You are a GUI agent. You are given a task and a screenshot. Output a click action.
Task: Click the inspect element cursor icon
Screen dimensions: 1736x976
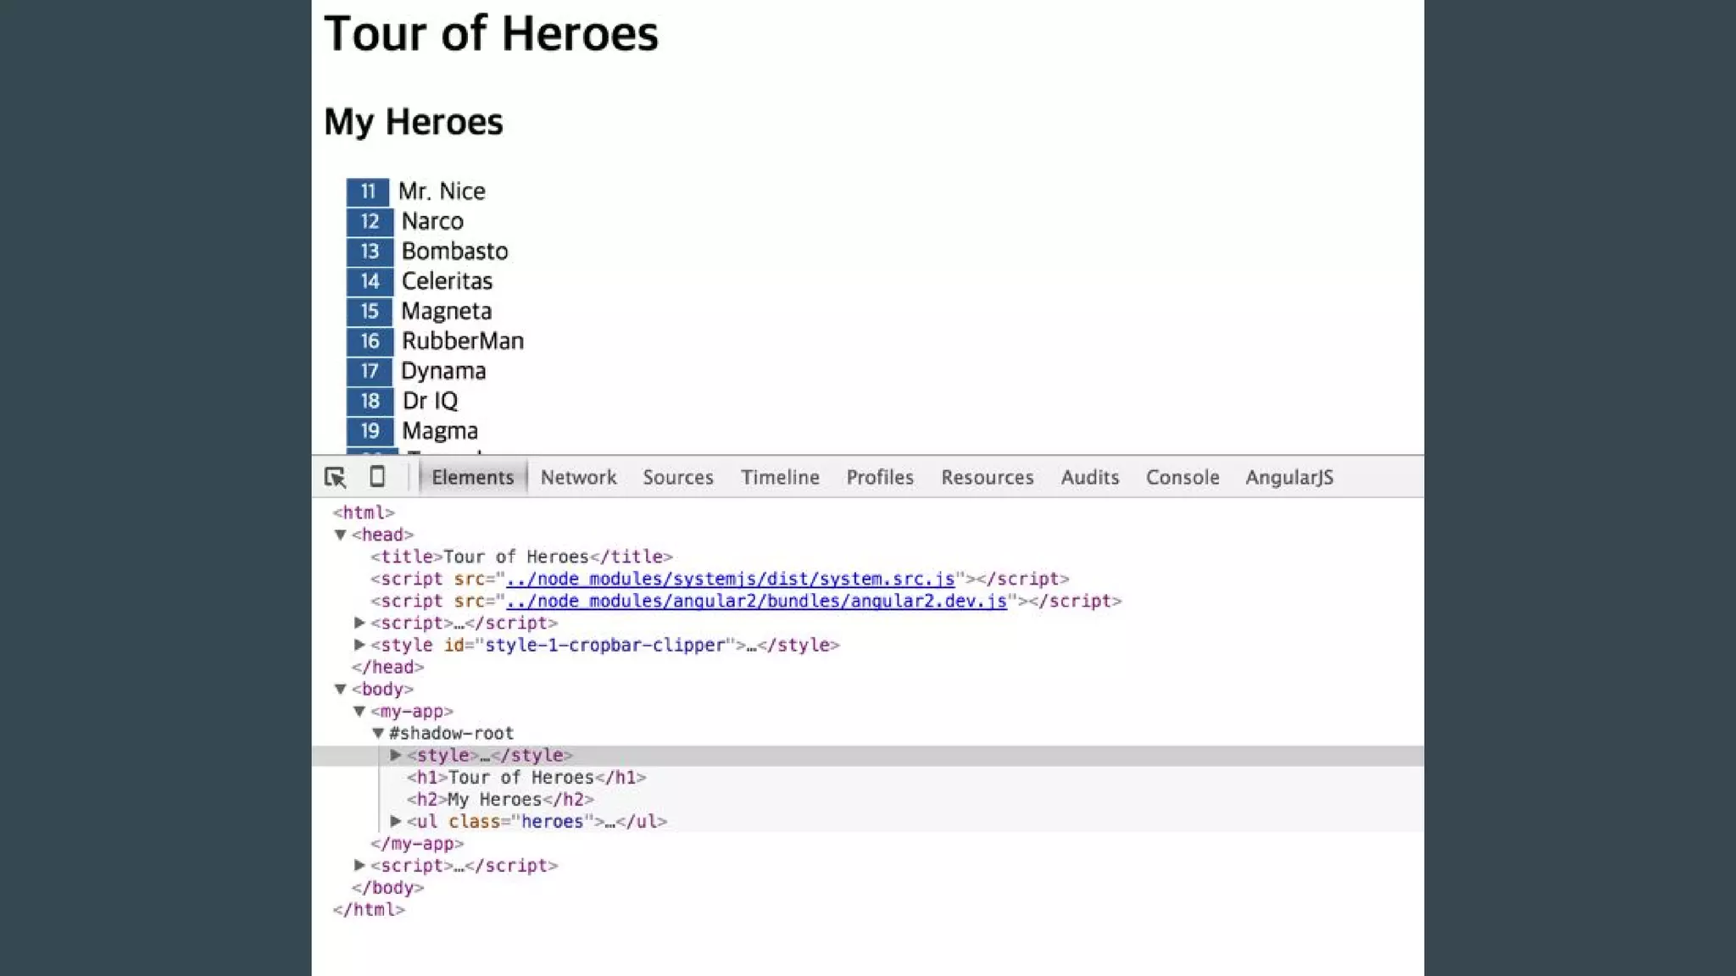point(335,477)
